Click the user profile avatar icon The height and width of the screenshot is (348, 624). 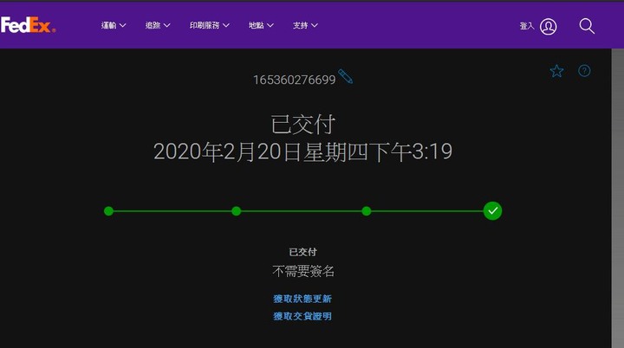tap(548, 27)
